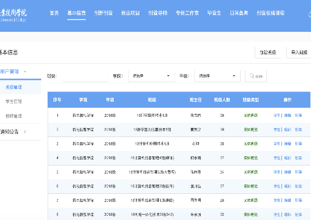
Task: Open the 创业项目 tab
Action: pyautogui.click(x=131, y=13)
